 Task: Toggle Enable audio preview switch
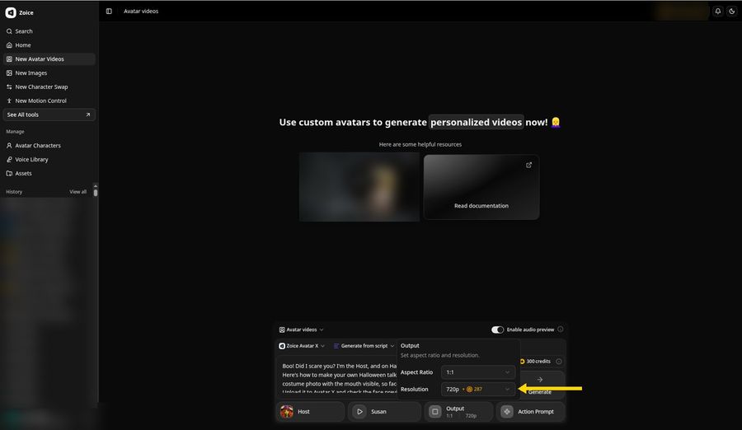point(497,330)
